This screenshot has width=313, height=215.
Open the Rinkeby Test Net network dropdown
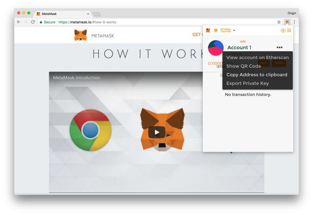(227, 30)
